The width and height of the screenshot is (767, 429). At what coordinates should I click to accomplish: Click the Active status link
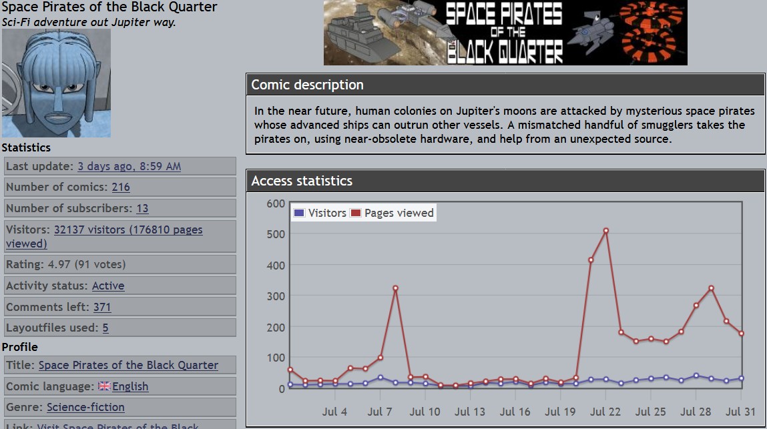(x=108, y=286)
